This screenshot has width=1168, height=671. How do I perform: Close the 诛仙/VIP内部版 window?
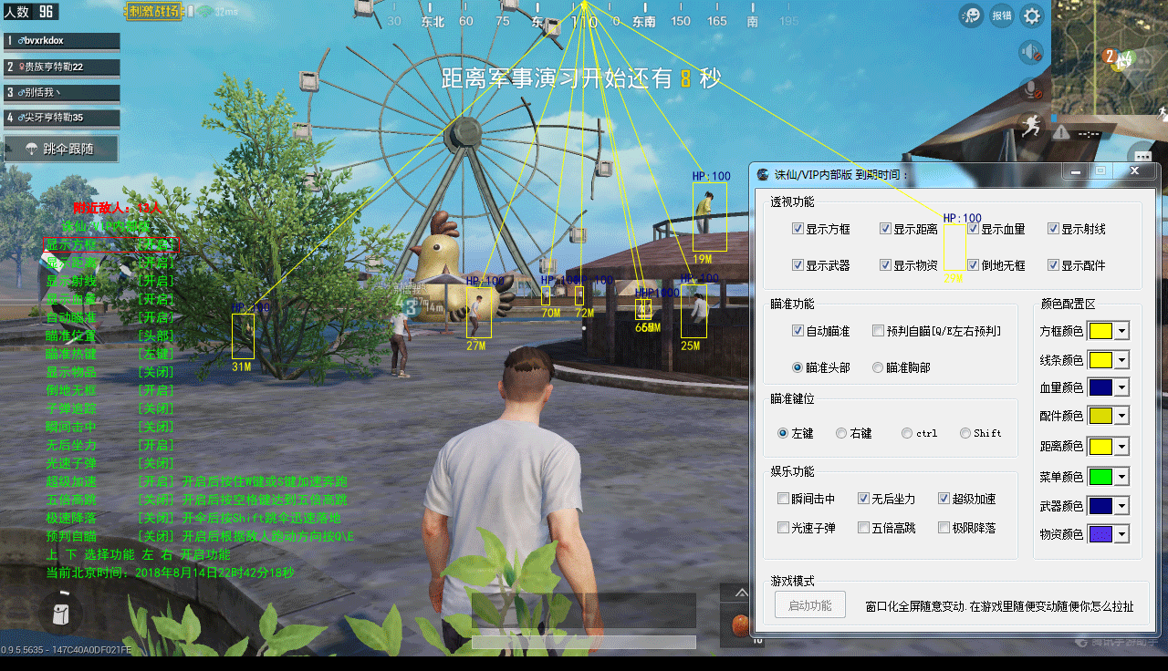pos(1135,171)
